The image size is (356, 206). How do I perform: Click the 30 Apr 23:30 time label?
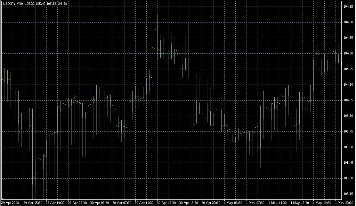[x=211, y=203]
